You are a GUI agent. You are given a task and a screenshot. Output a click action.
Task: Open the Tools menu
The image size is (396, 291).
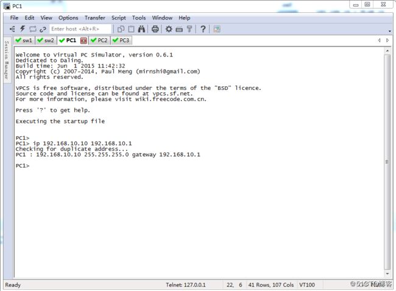(x=139, y=18)
